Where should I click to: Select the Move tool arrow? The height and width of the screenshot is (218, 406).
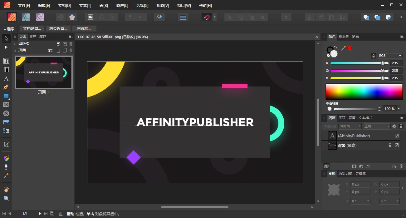(x=6, y=38)
